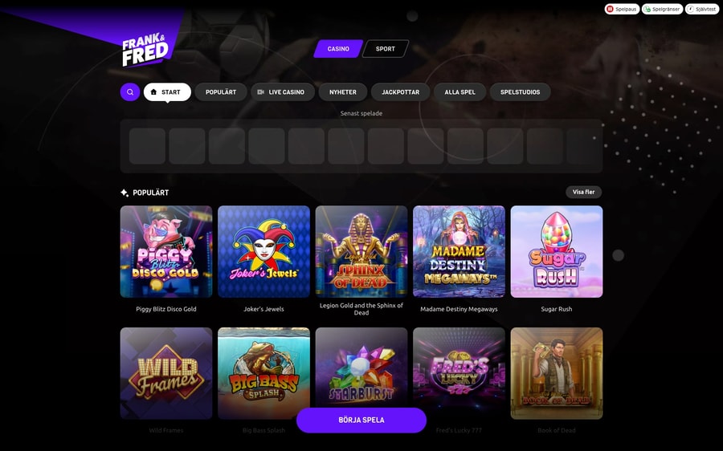Image resolution: width=723 pixels, height=451 pixels.
Task: Launch Piggy Blitz Disco Gold game
Action: click(166, 251)
